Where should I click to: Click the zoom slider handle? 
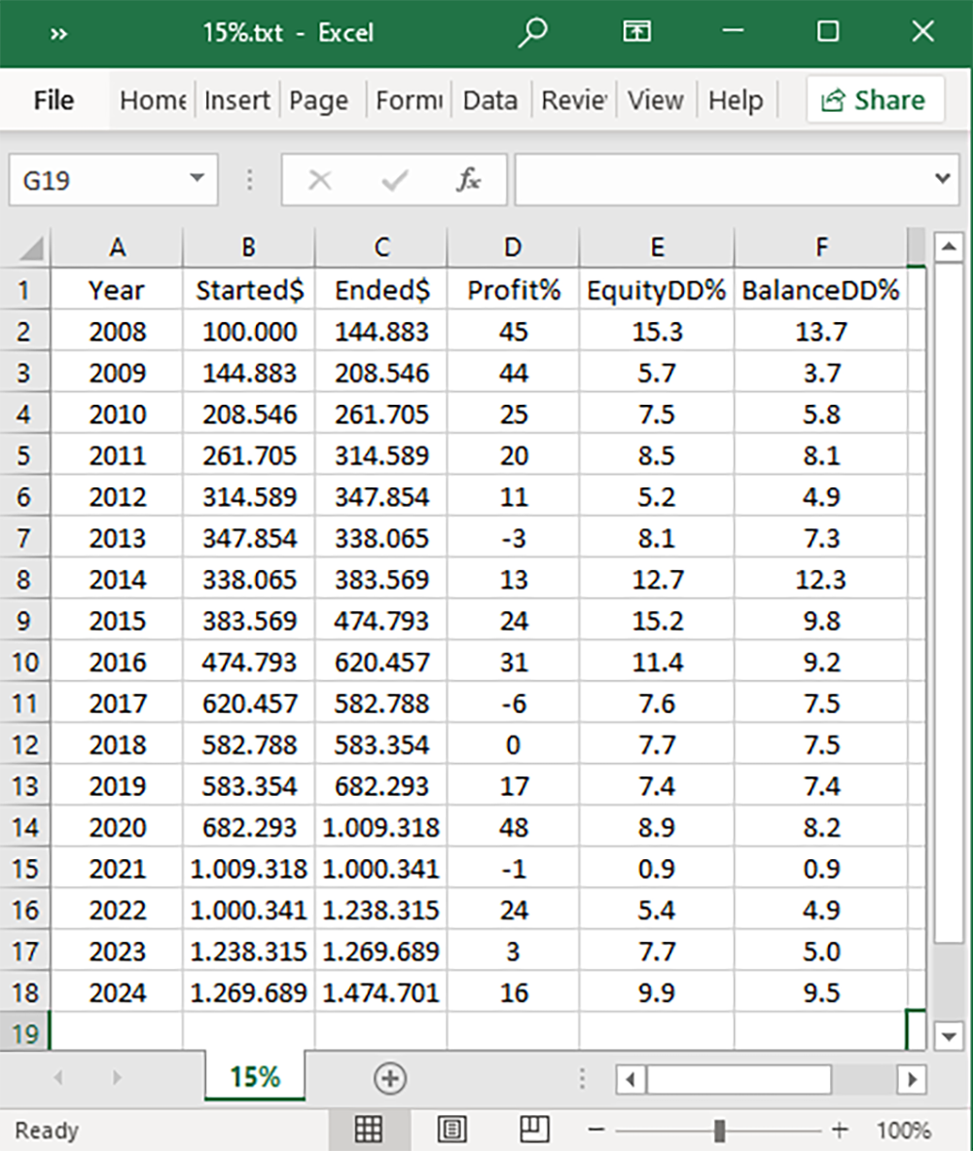pos(719,1131)
